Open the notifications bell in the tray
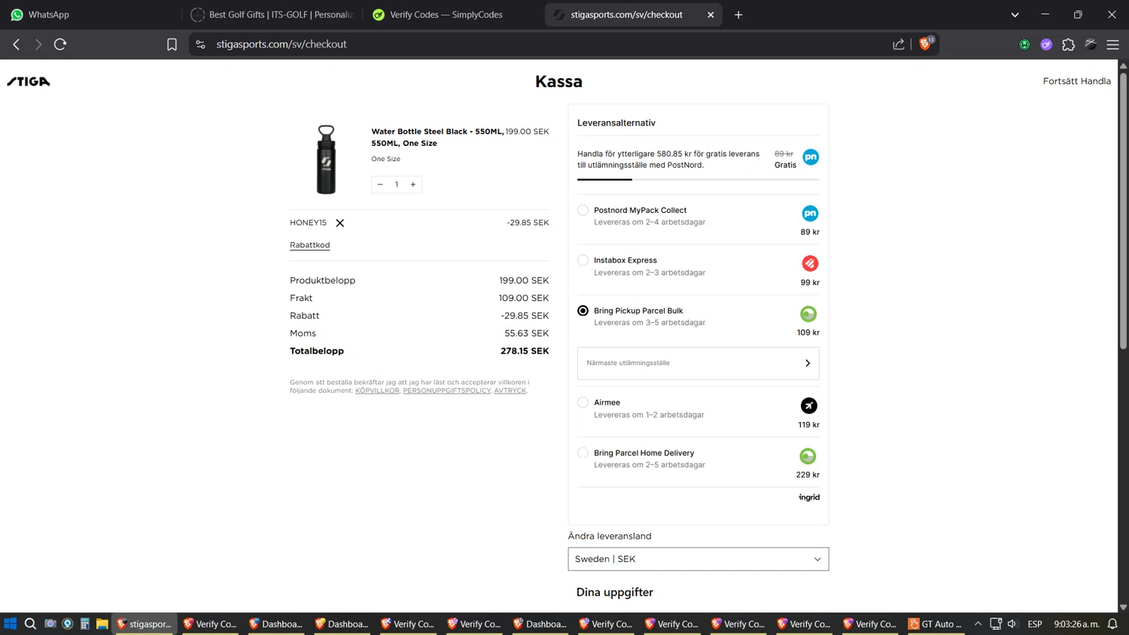This screenshot has height=635, width=1129. [x=1112, y=624]
